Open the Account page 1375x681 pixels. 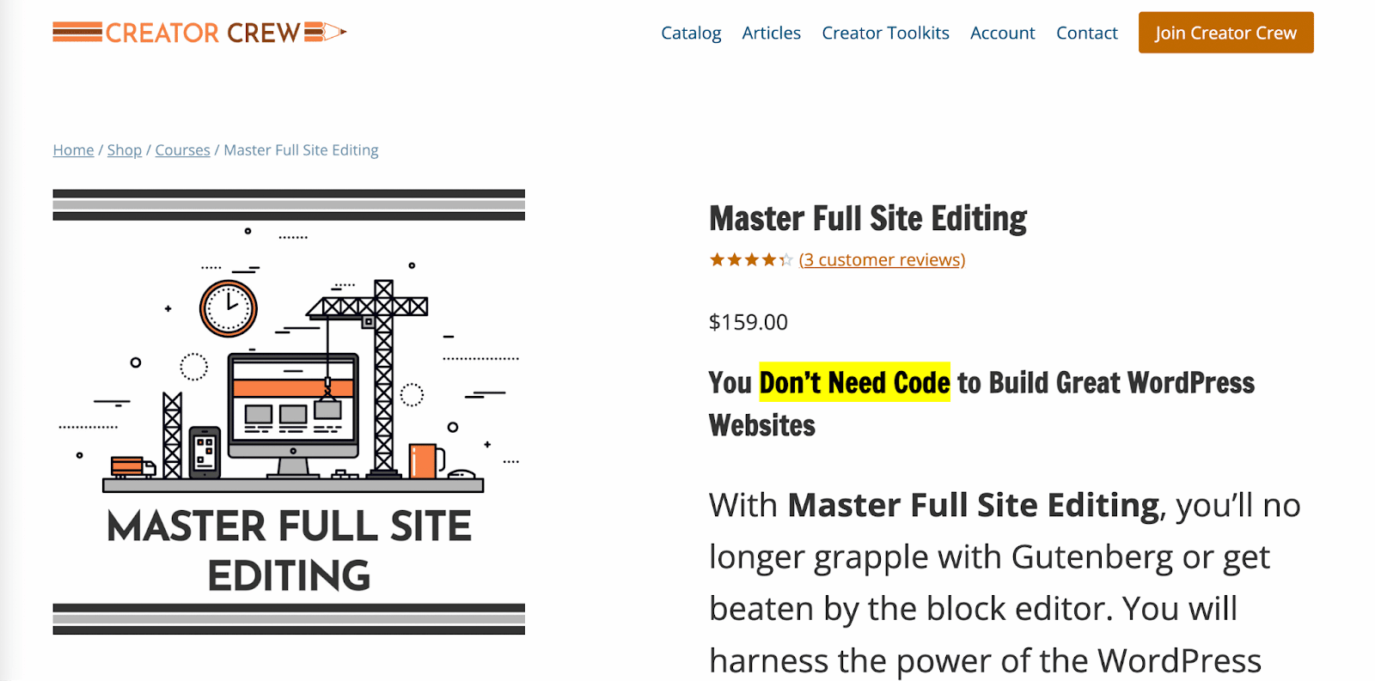coord(1002,33)
